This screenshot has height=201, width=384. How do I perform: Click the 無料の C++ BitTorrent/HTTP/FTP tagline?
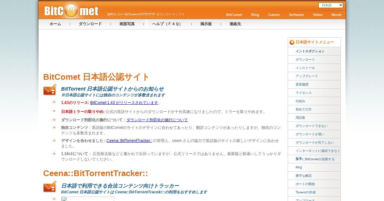point(146,14)
